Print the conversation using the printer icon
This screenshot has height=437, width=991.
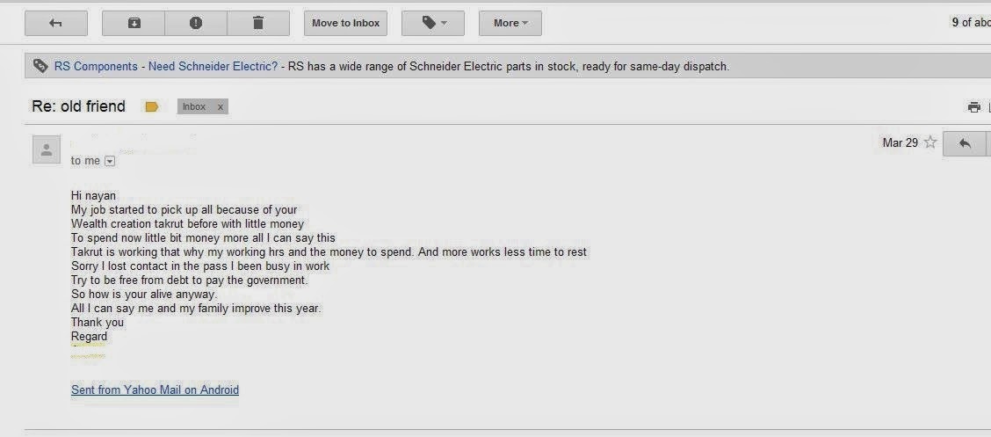974,107
